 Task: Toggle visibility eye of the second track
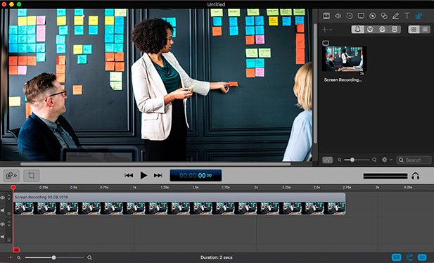[3, 224]
